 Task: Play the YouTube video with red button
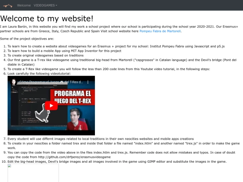pos(51,106)
